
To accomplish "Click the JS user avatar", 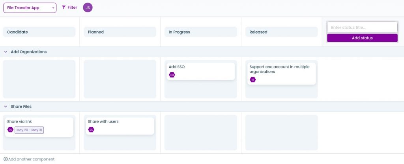I will click(x=88, y=8).
